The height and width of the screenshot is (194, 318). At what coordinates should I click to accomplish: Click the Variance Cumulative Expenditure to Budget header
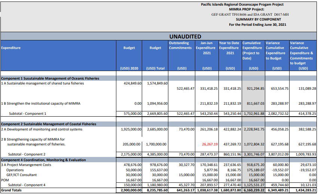(276, 50)
